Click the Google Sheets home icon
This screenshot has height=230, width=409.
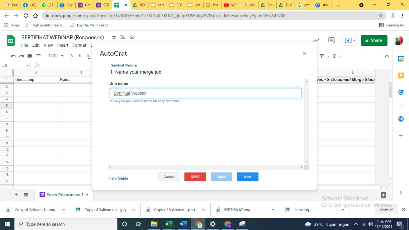11,41
